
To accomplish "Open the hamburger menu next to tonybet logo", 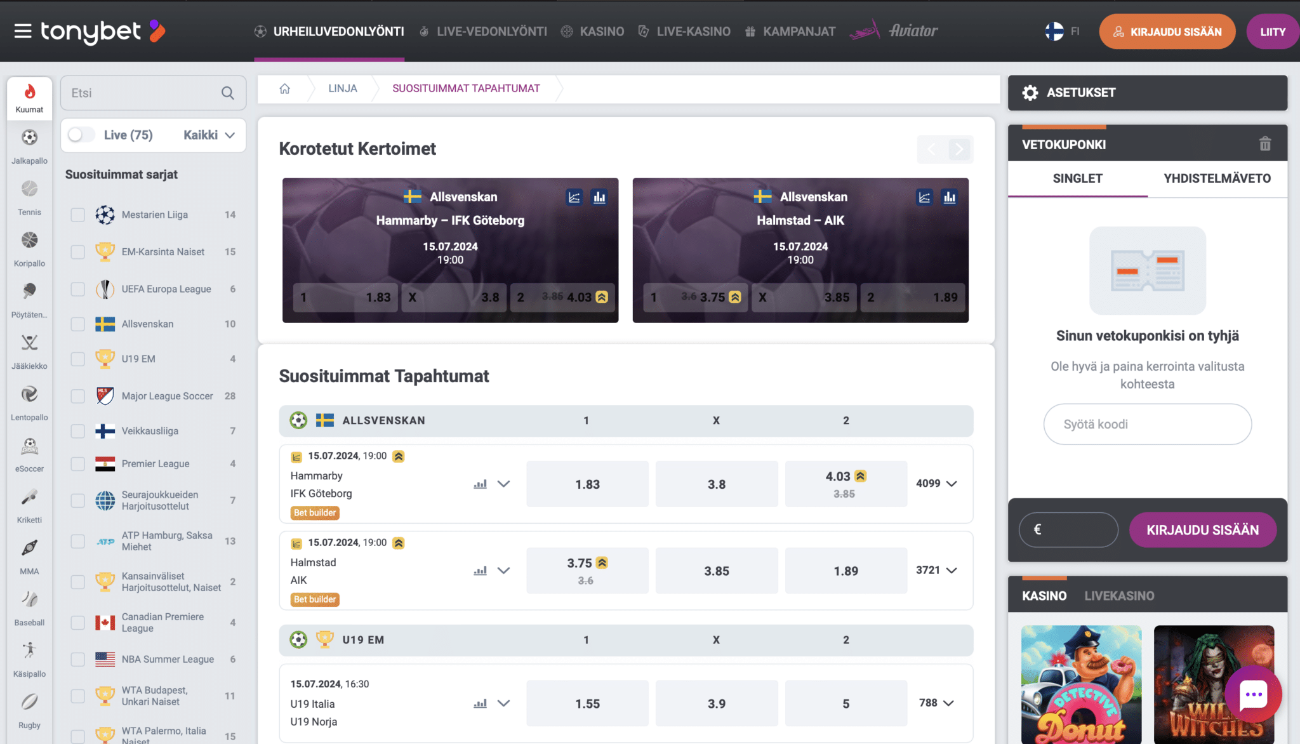I will 23,31.
